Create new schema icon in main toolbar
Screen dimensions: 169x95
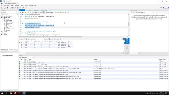tap(11, 8)
